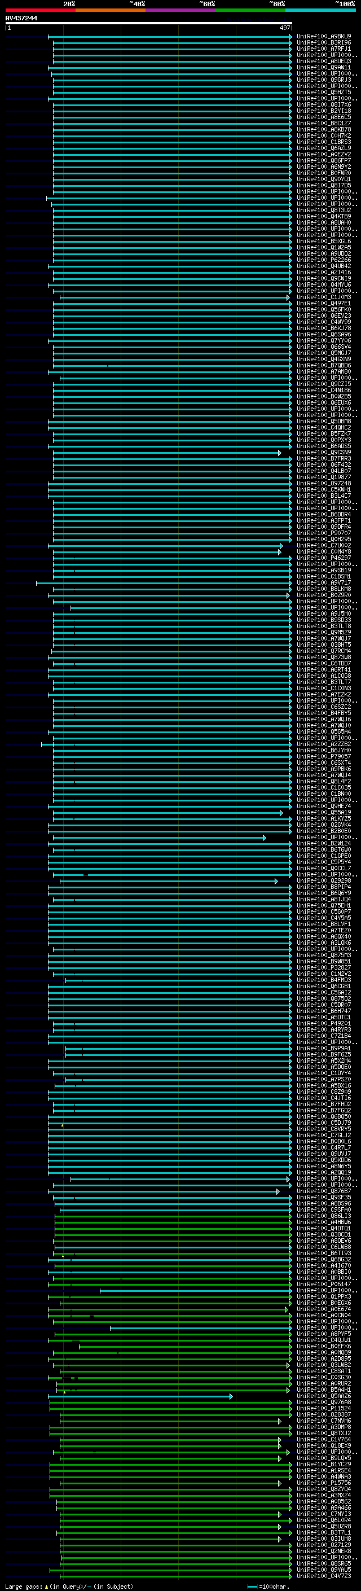Select the UniRef100_B0FWR0 label
This screenshot has height=1591, width=361.
click(324, 173)
